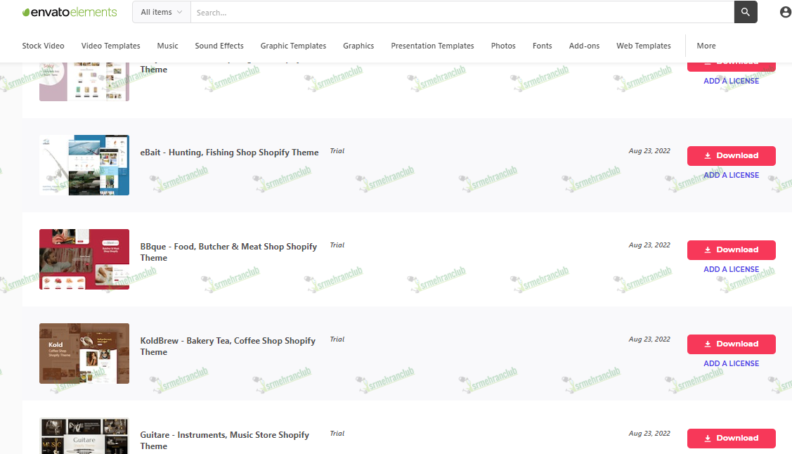
Task: Open the Sound Effects menu
Action: [x=219, y=46]
